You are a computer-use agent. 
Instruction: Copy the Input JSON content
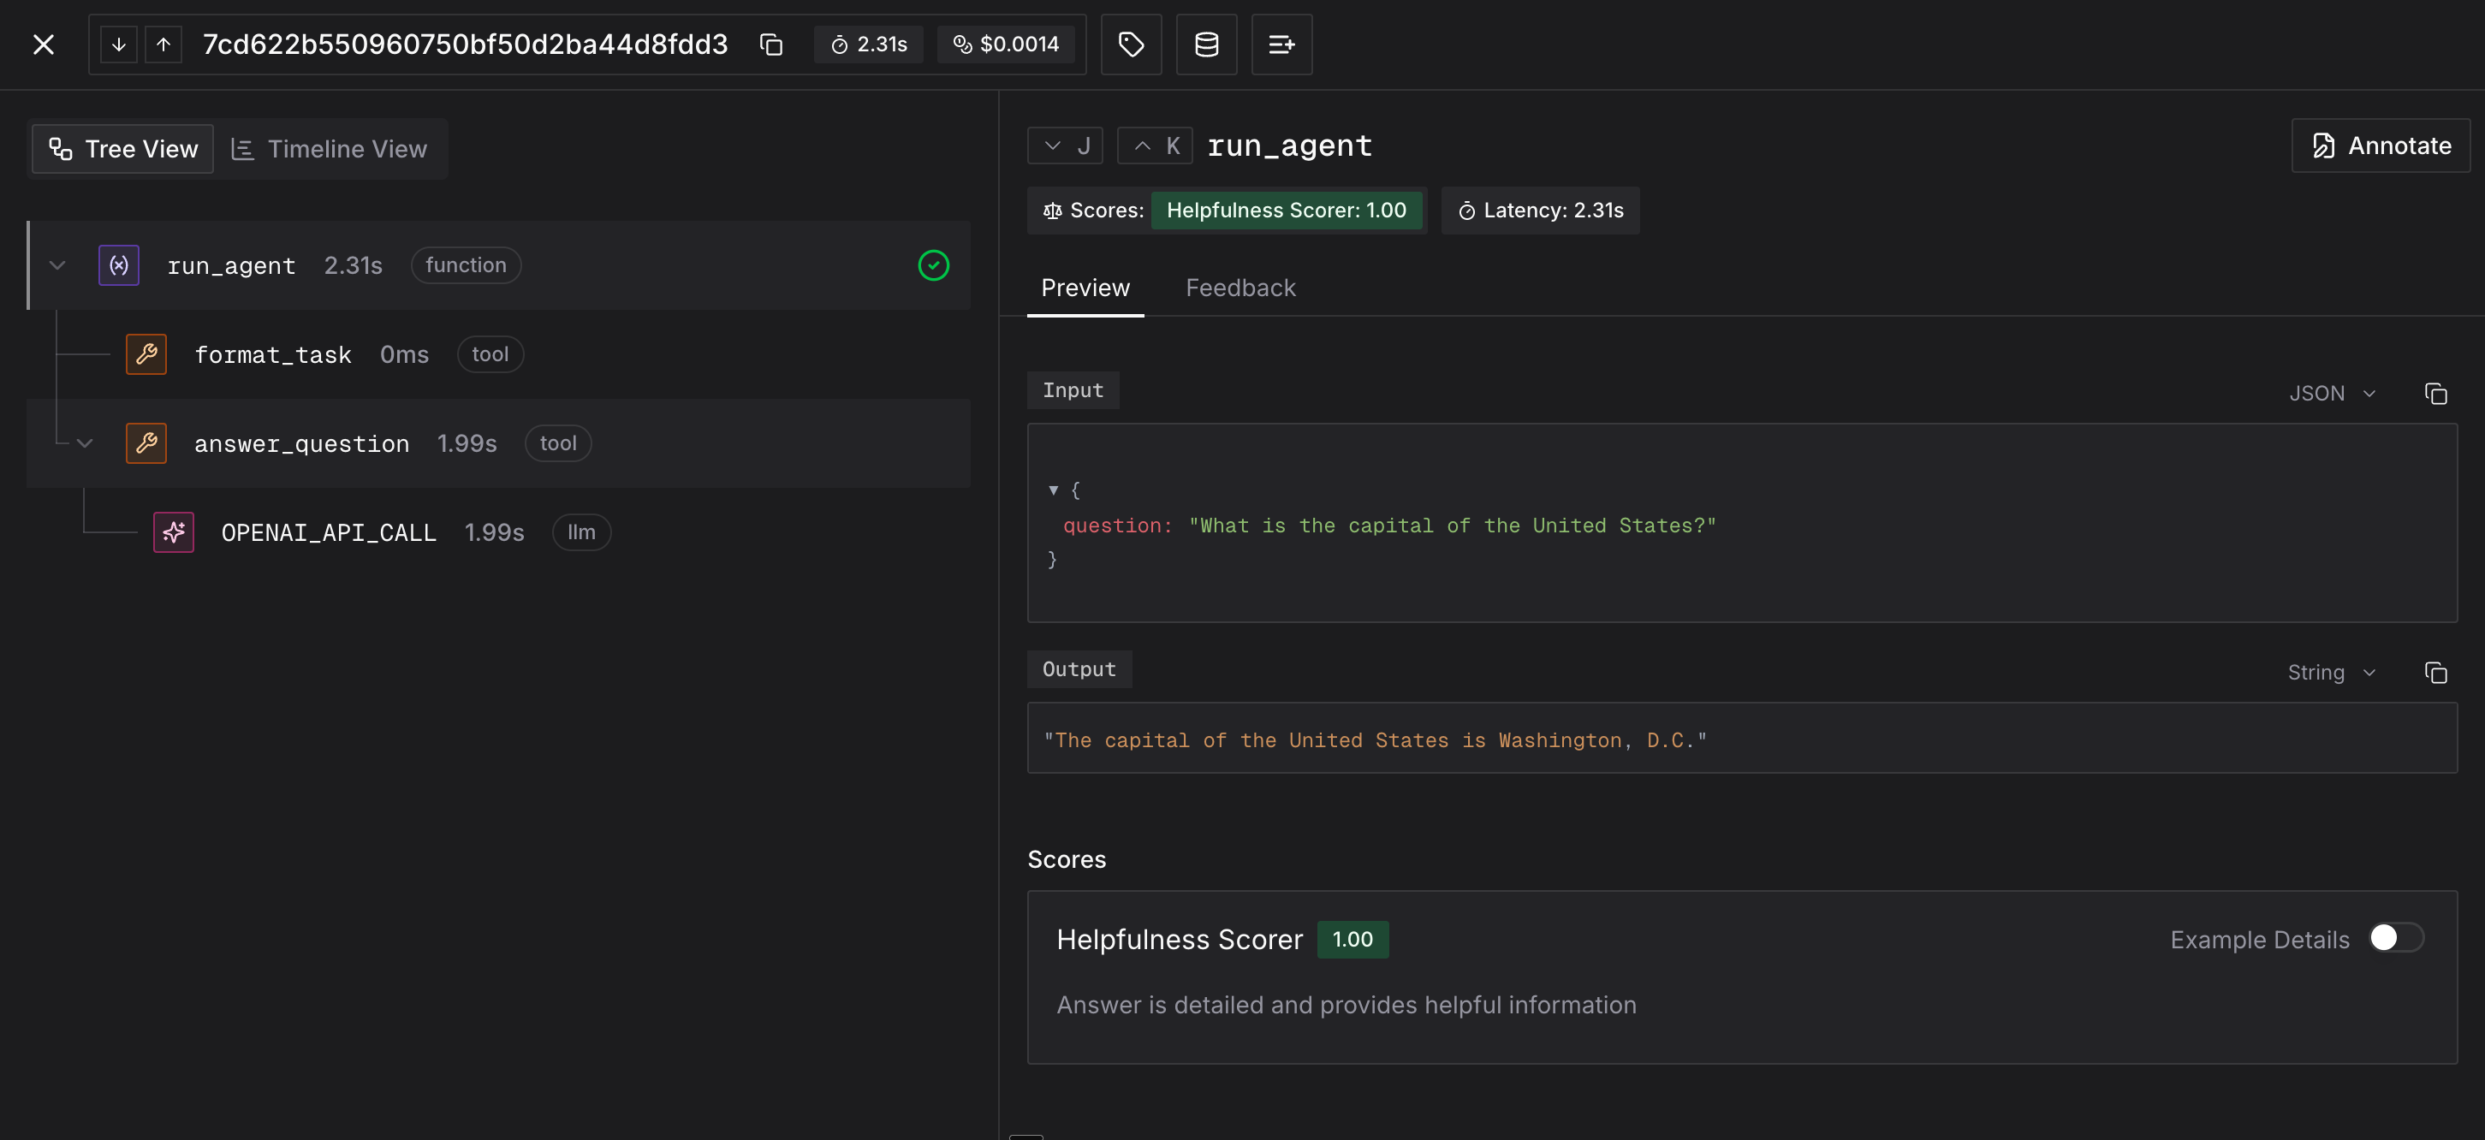[2434, 394]
